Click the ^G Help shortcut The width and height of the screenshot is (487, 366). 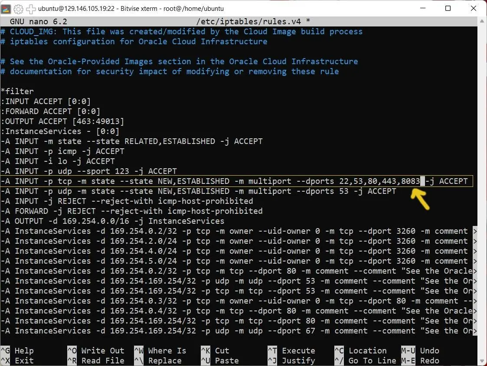click(x=17, y=350)
